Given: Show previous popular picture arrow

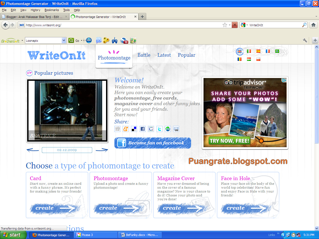Looking at the screenshot, I should click(x=33, y=150).
